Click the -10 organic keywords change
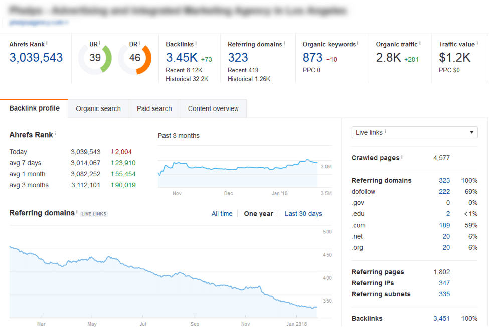 click(x=332, y=60)
